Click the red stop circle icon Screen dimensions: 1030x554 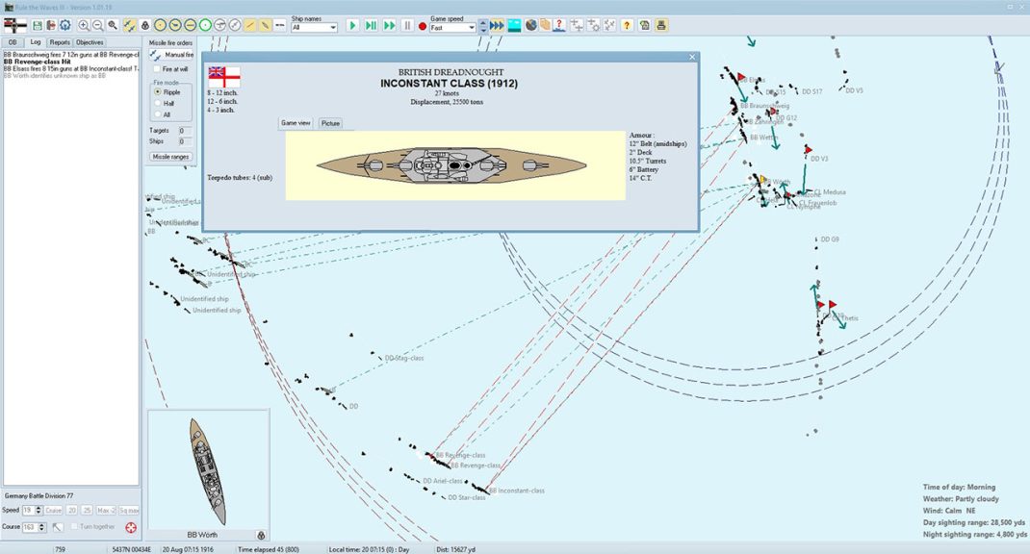pos(423,26)
